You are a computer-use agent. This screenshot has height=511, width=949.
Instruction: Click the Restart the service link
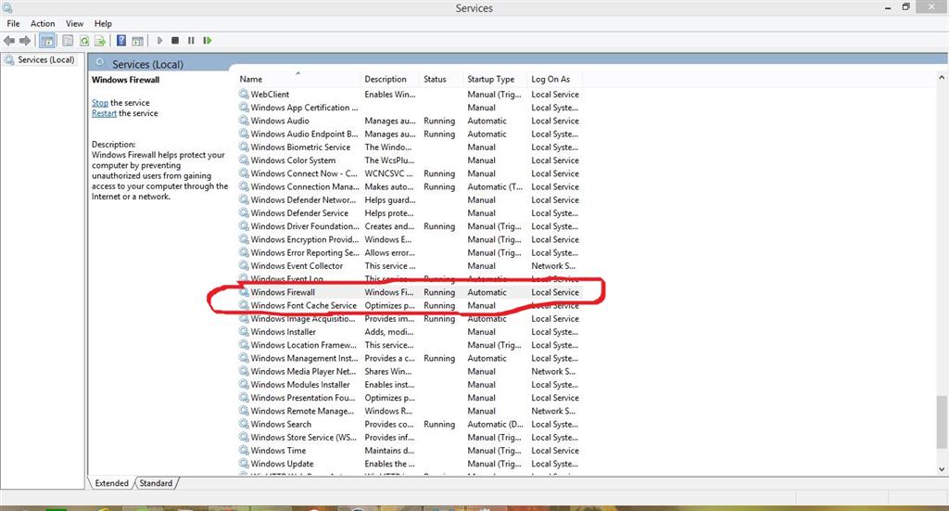pos(104,113)
